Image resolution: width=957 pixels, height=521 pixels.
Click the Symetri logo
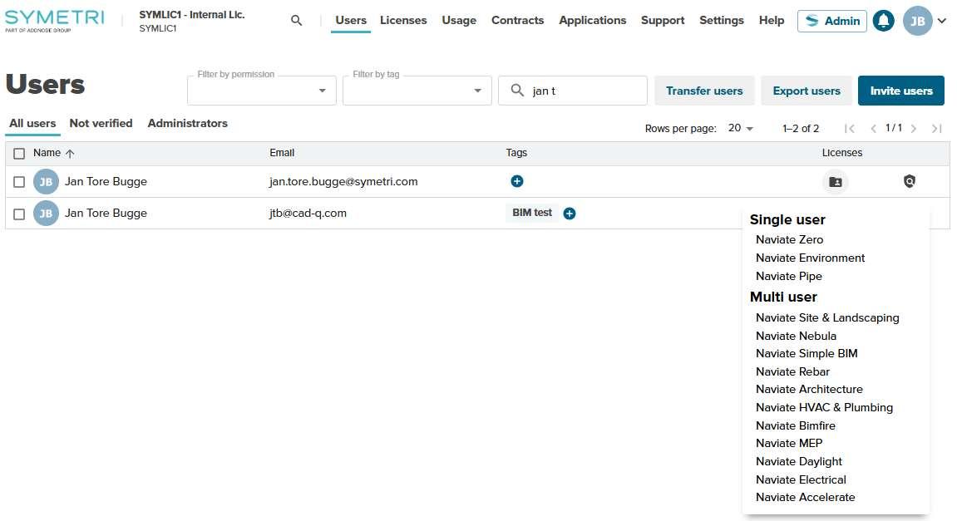pyautogui.click(x=54, y=20)
